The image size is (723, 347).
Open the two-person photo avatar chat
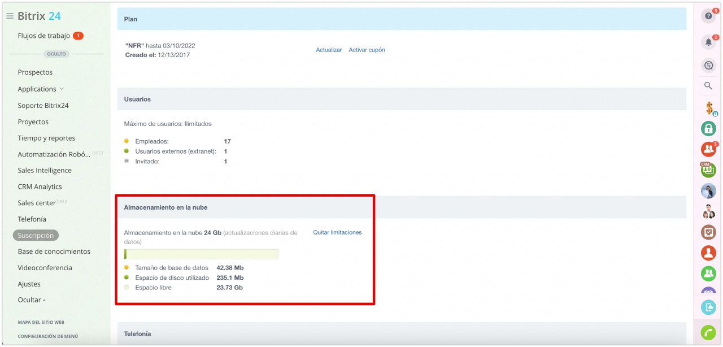(x=708, y=211)
